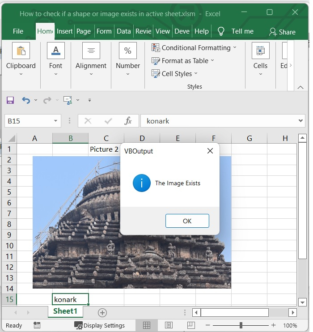Viewport: 313px width, 332px height.
Task: Click OK in the VBOutput dialog
Action: pos(187,221)
